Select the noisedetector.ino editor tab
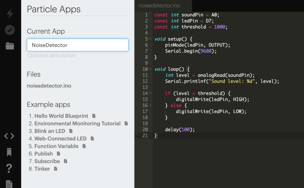 [159, 6]
